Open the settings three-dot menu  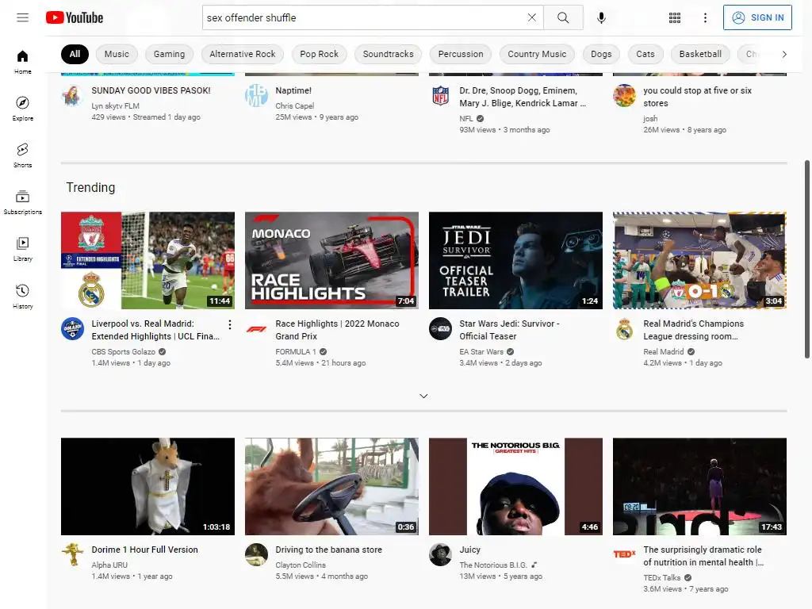[705, 17]
